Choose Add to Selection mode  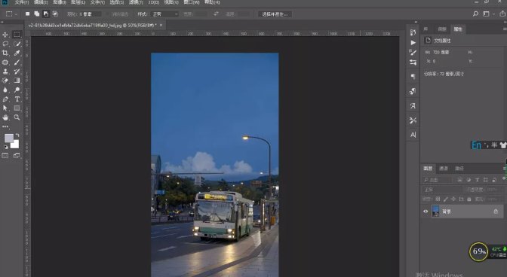36,14
